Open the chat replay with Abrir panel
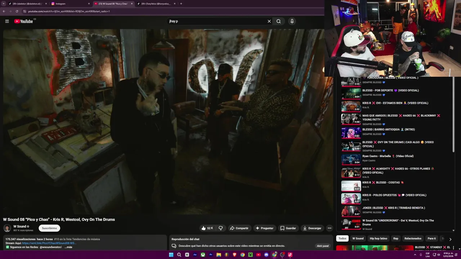Viewport: 461px width, 259px height. point(323,246)
